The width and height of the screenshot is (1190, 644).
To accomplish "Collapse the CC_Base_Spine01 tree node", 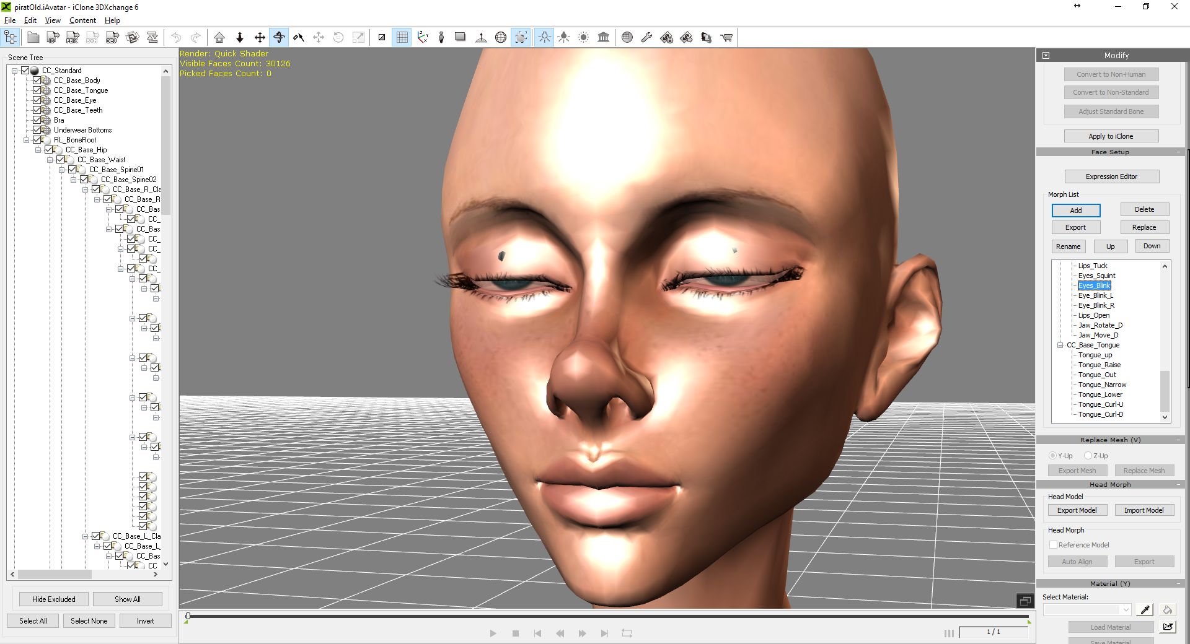I will [x=61, y=170].
